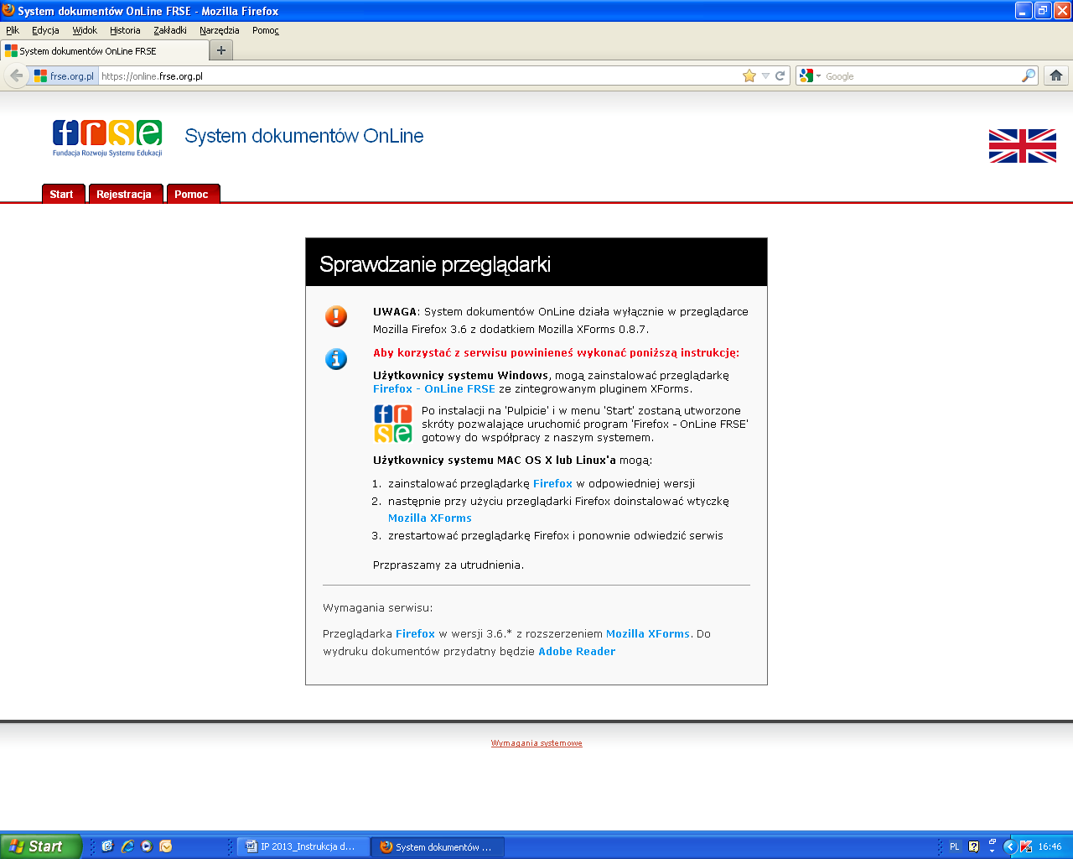This screenshot has width=1073, height=859.
Task: Open the Rejestracja site tab
Action: coord(124,194)
